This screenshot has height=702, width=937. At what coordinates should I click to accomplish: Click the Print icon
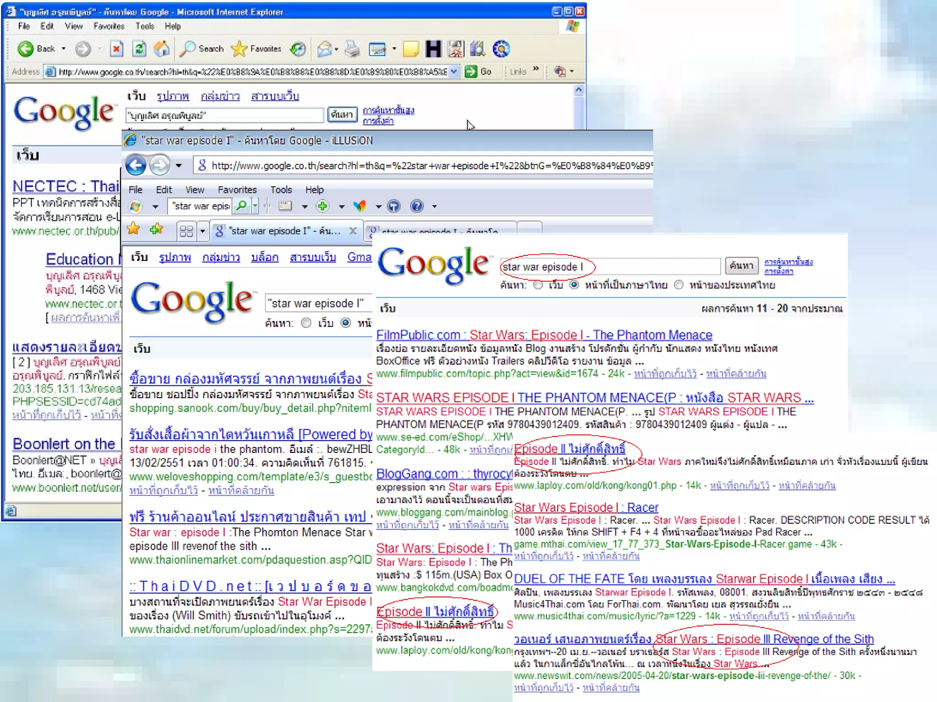click(x=352, y=48)
